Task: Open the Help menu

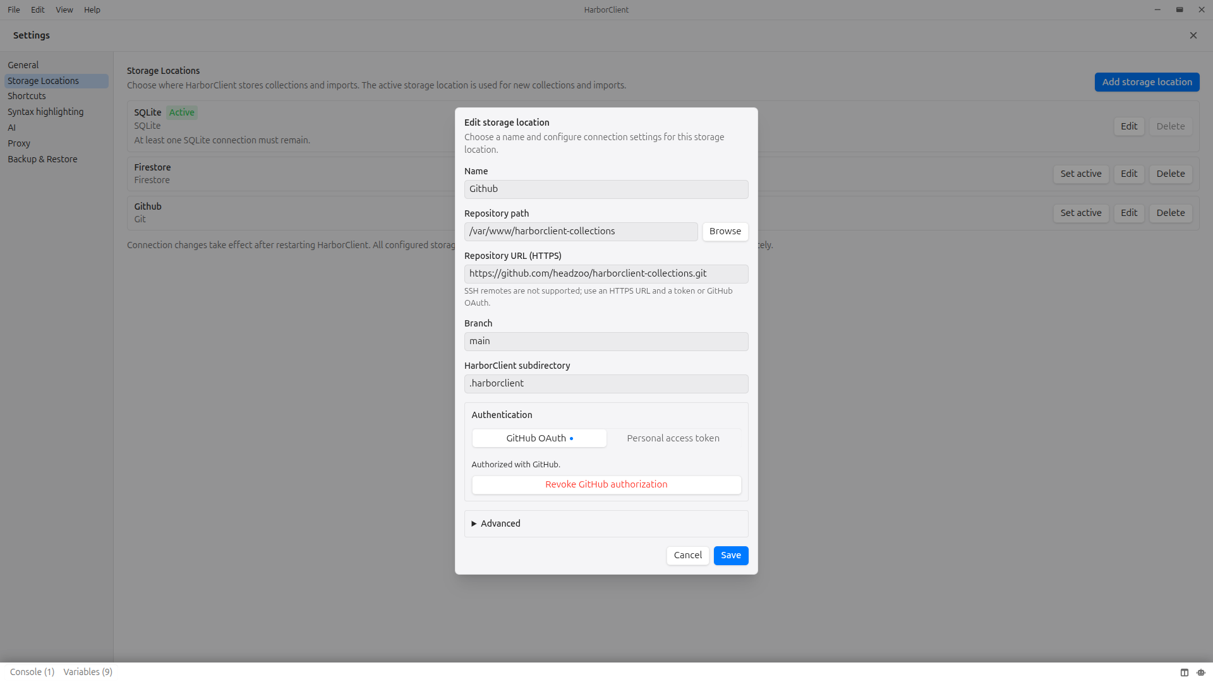Action: tap(92, 9)
